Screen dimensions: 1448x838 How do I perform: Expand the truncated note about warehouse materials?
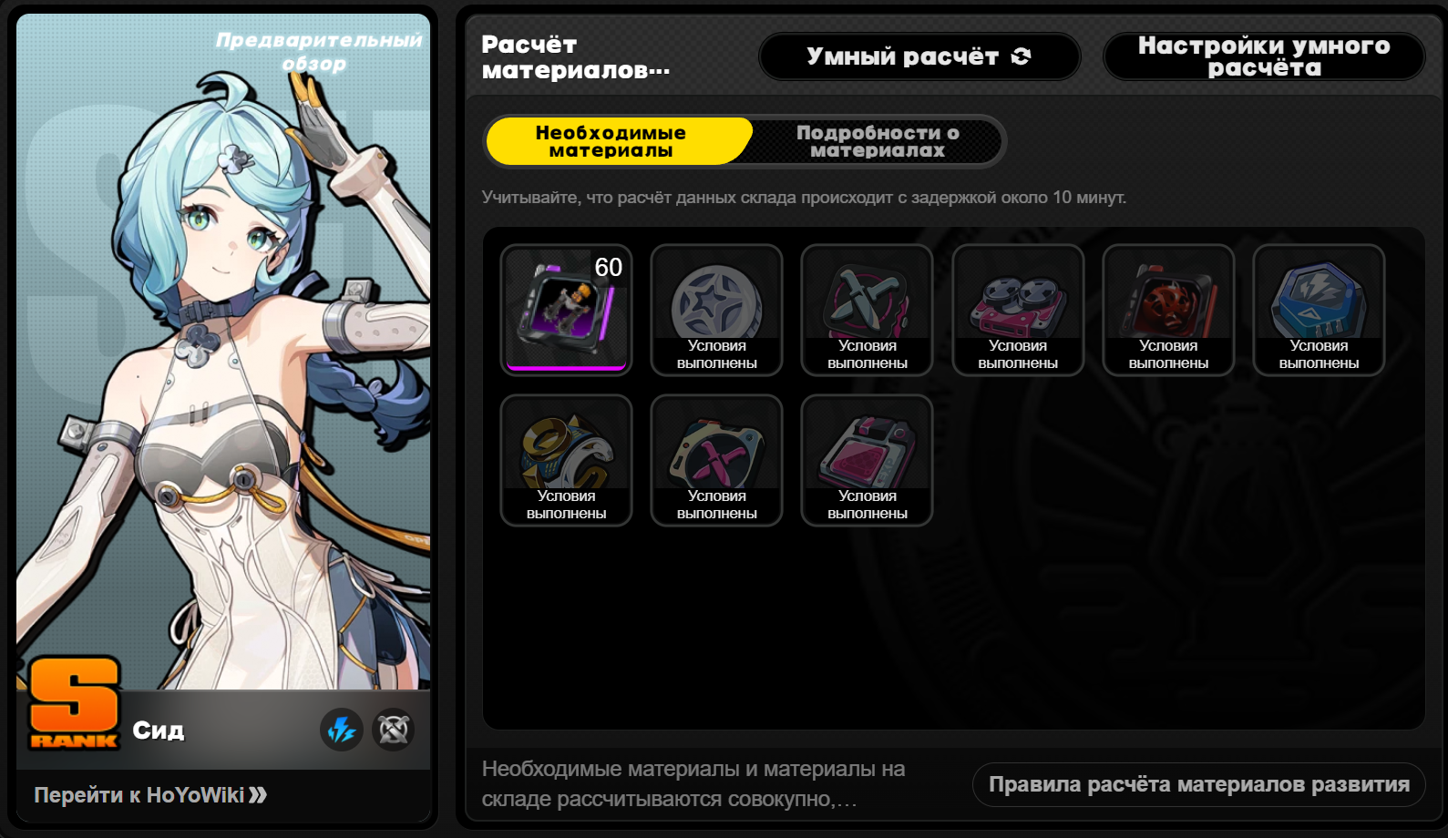[693, 784]
